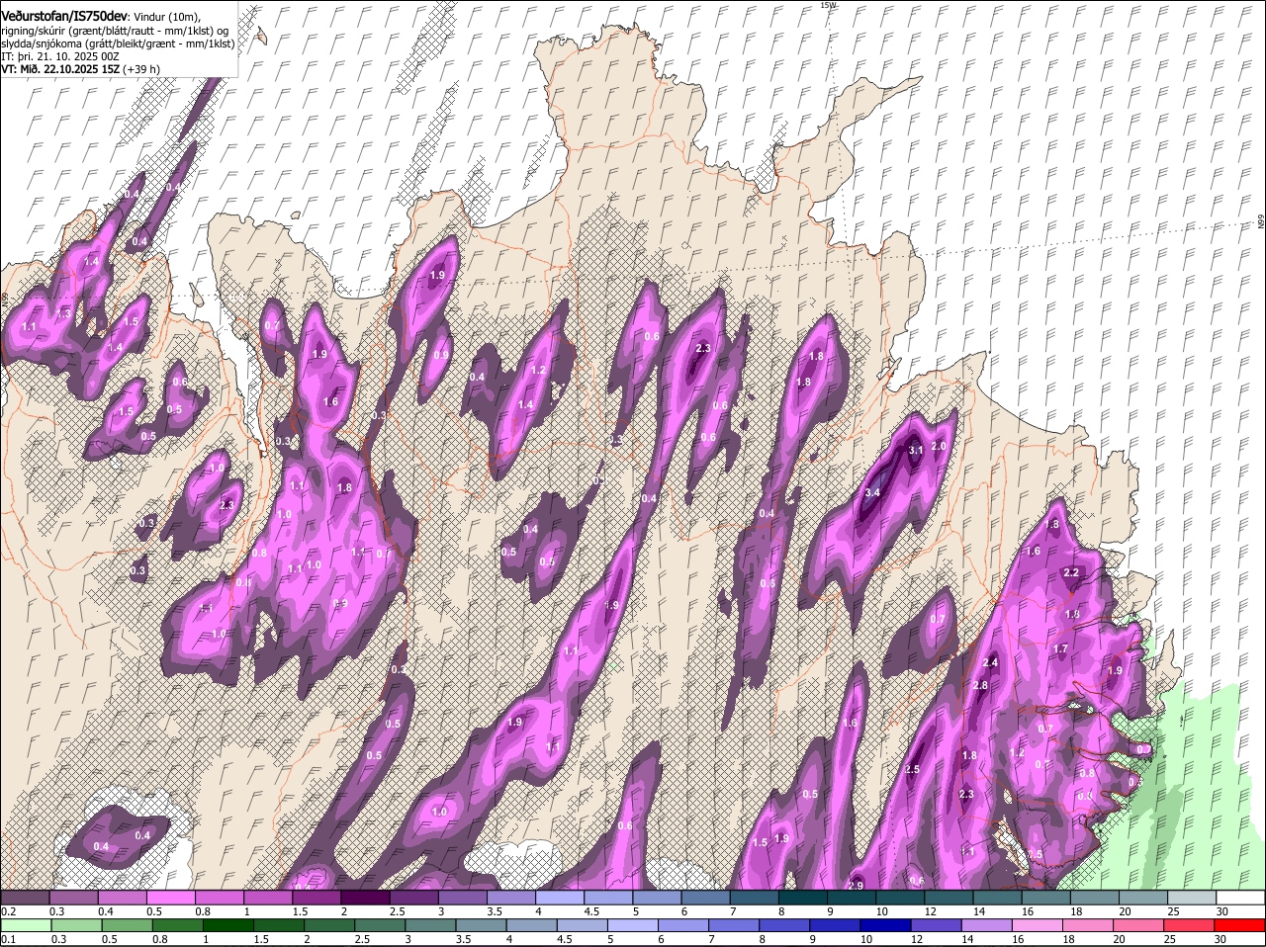The height and width of the screenshot is (947, 1266).
Task: Click the 2.0 value beside the 3.1 peak
Action: 940,446
